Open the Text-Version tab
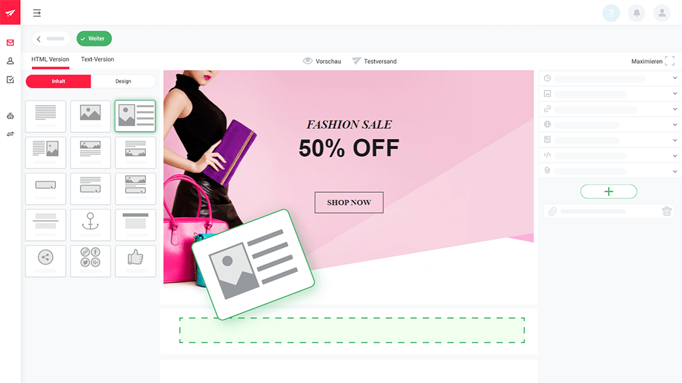 (x=97, y=59)
